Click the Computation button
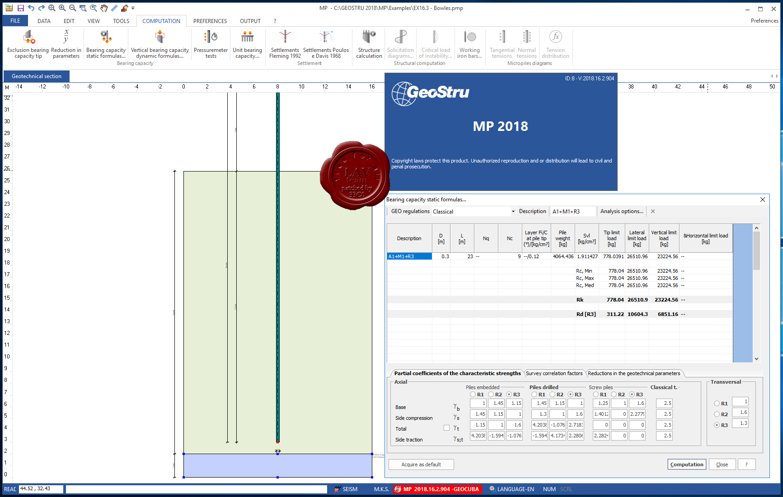The width and height of the screenshot is (783, 497). point(687,464)
